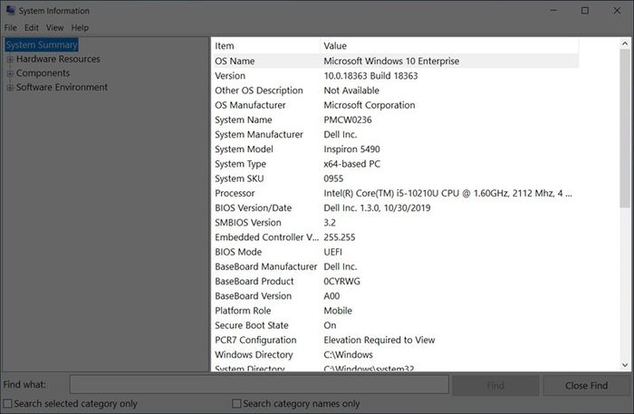Select the Software Environment tree item
This screenshot has width=634, height=414.
[62, 87]
